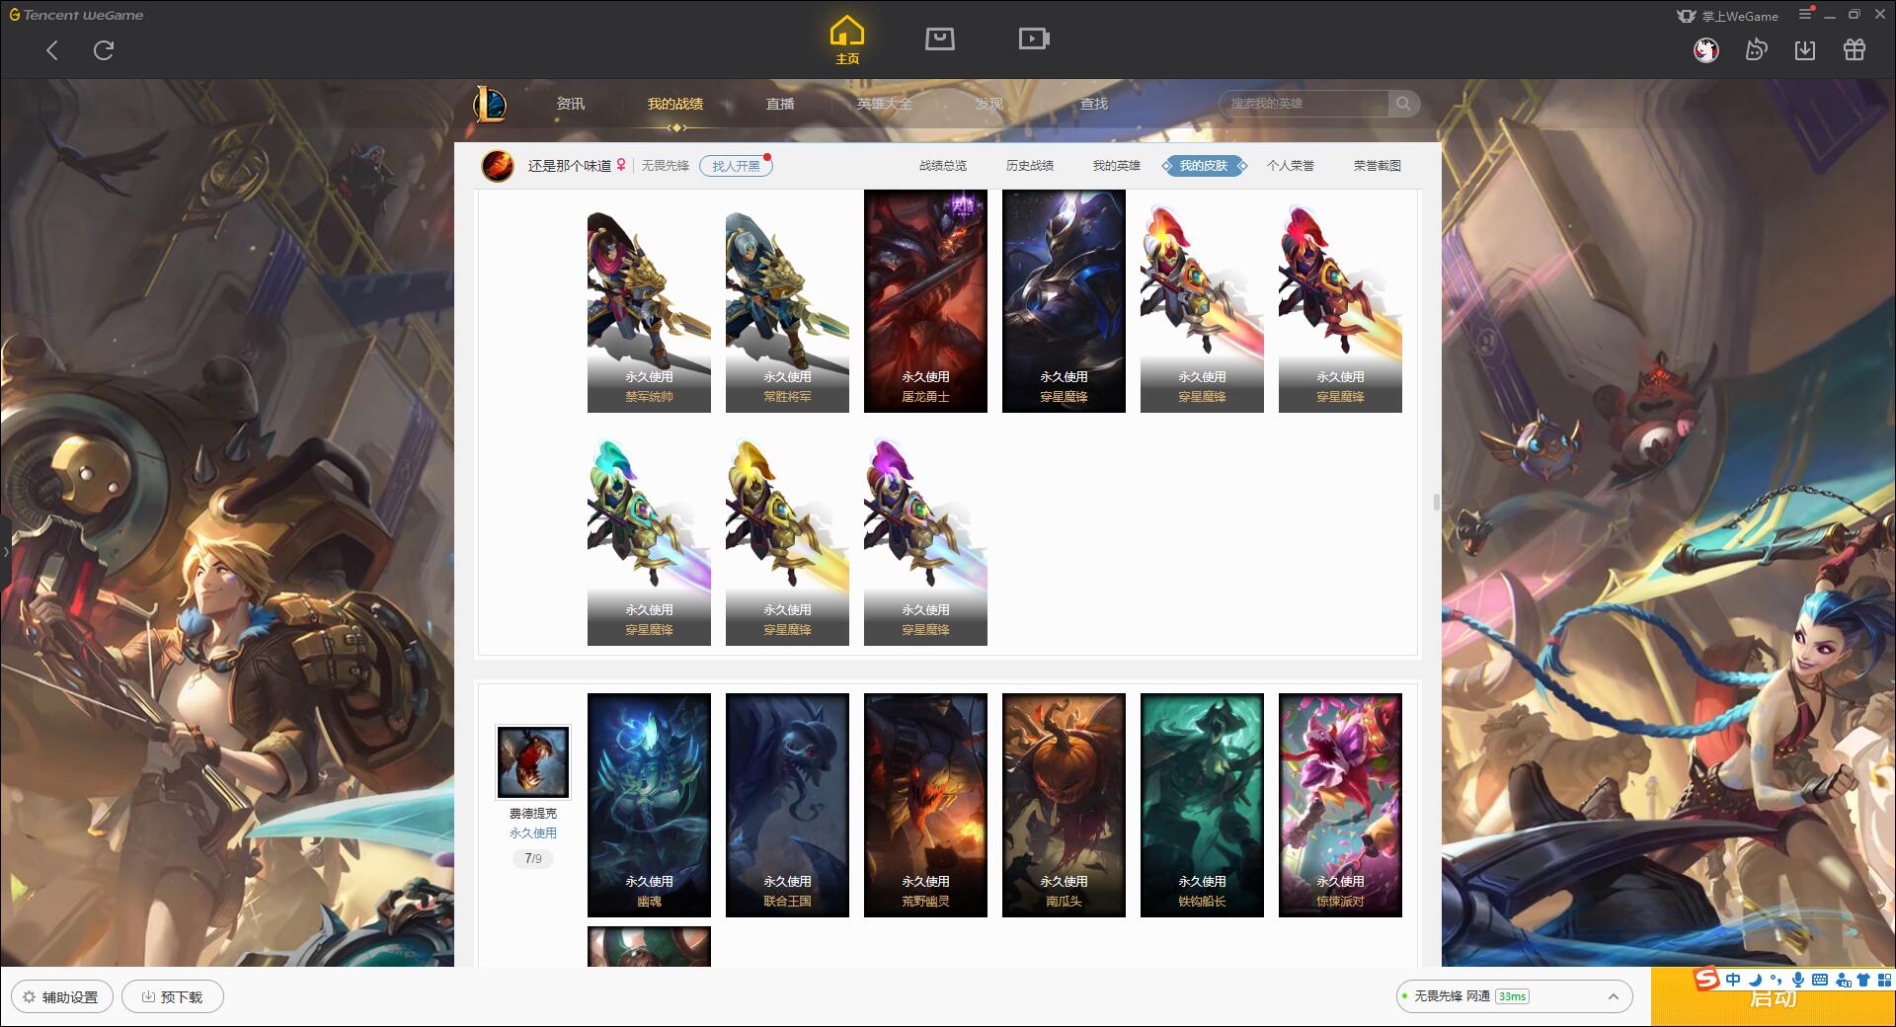The height and width of the screenshot is (1027, 1896).
Task: Click the 找人开黑 button
Action: click(x=736, y=166)
